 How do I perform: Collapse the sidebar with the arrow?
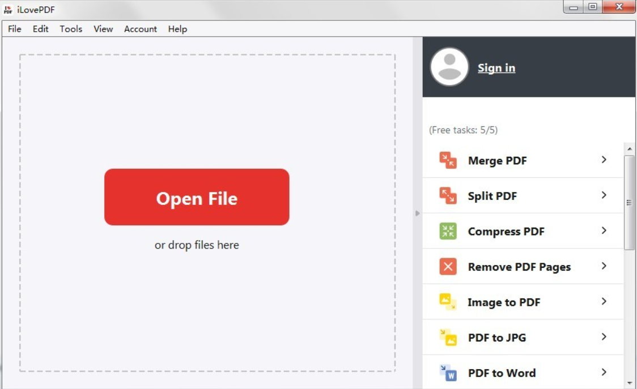coord(417,213)
